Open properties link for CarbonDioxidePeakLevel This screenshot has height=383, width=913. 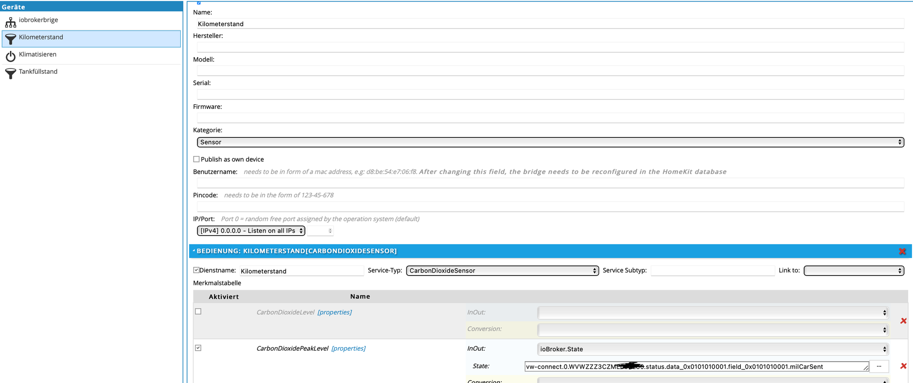point(348,348)
